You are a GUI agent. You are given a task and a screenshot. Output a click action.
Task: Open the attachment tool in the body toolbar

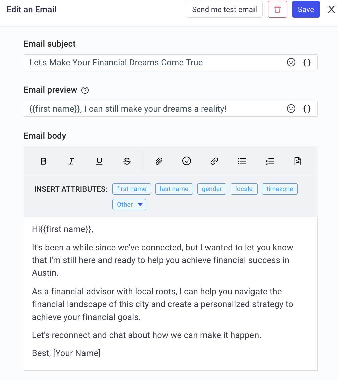(x=159, y=161)
